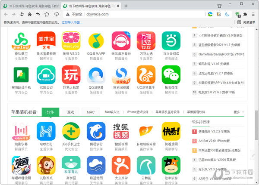Screen dimensions: 259x185
Task: Open the 快看漫画 app icon
Action: pyautogui.click(x=171, y=131)
